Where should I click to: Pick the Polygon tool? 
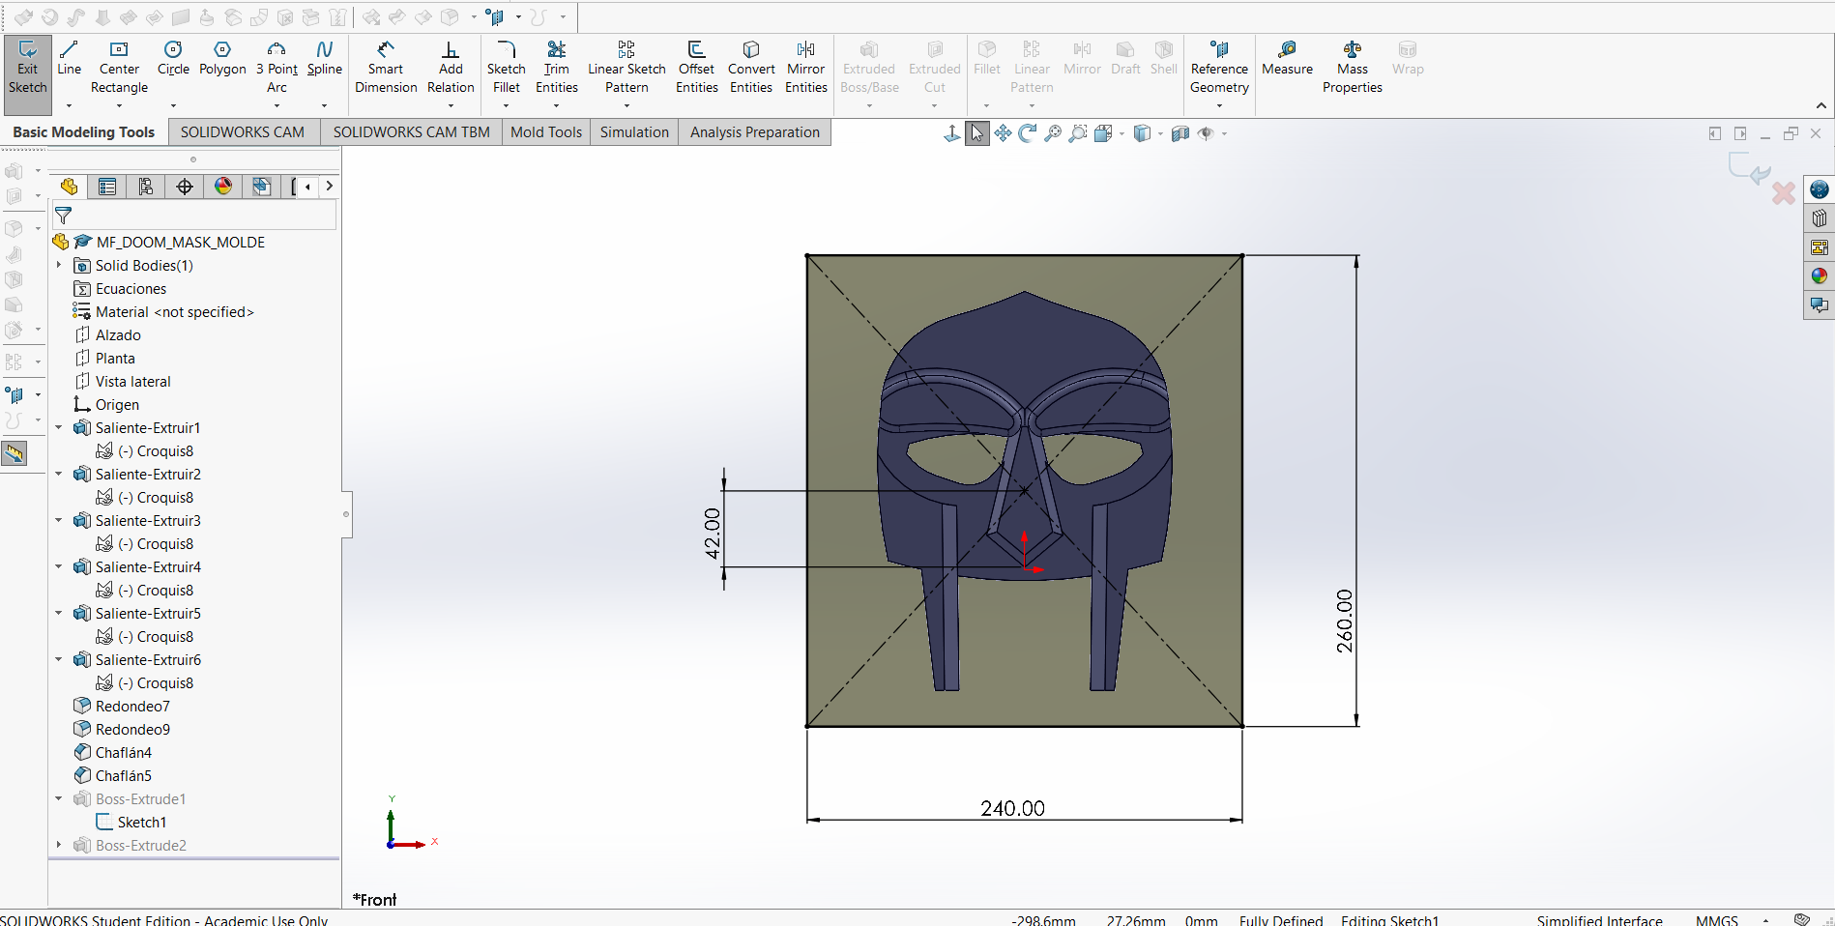(x=222, y=58)
